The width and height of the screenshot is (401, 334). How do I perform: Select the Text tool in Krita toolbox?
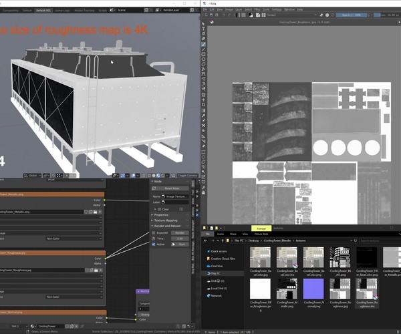click(204, 29)
